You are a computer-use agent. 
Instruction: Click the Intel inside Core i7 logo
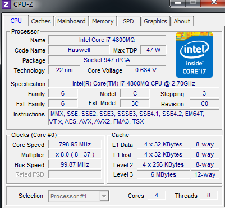pyautogui.click(x=194, y=55)
